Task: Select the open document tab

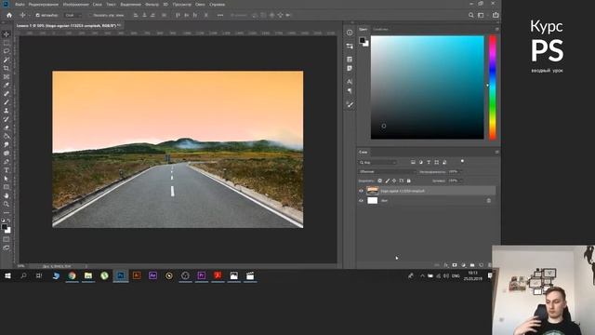Action: 68,26
